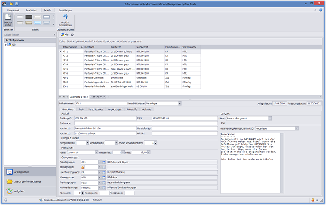Sort by Artikelnummer column header
The width and height of the screenshot is (326, 205).
coord(72,47)
